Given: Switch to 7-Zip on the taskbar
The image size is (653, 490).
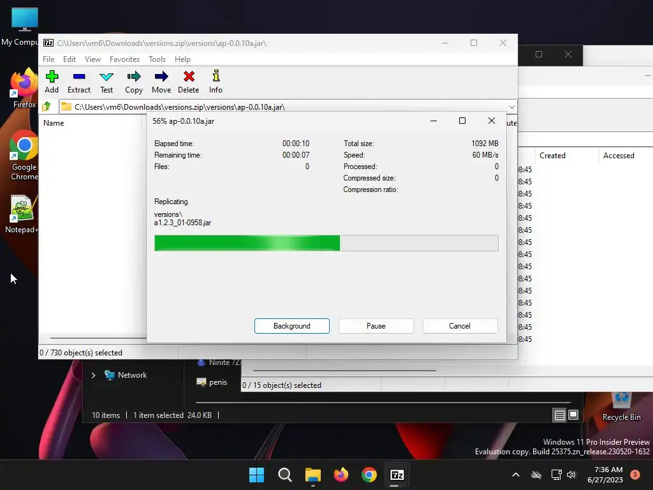Looking at the screenshot, I should (x=397, y=475).
